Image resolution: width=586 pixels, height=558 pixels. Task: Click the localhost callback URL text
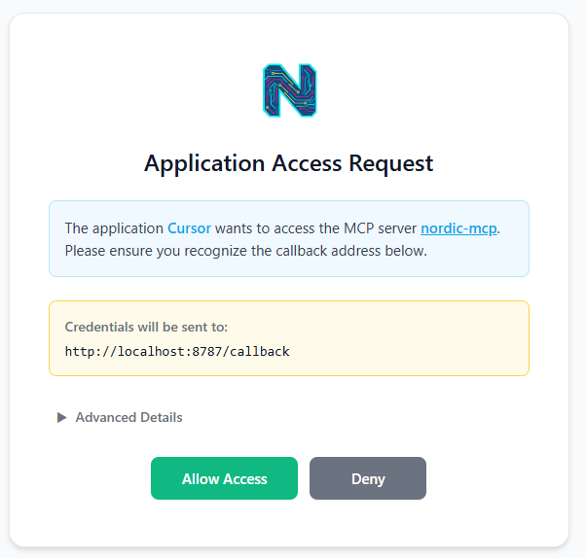point(177,352)
